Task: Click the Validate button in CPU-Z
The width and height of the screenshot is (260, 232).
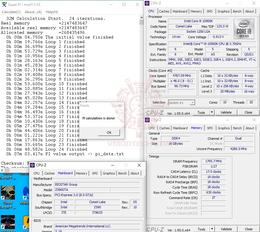Action: coord(226,112)
